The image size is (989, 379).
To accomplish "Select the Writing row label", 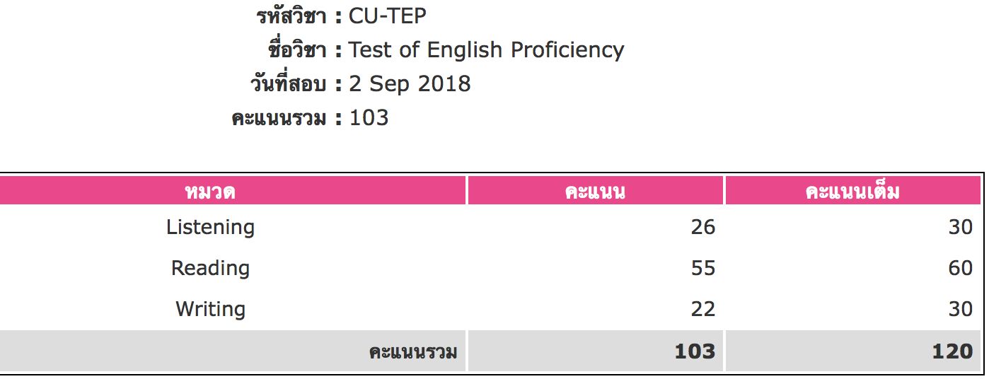I will pos(210,309).
